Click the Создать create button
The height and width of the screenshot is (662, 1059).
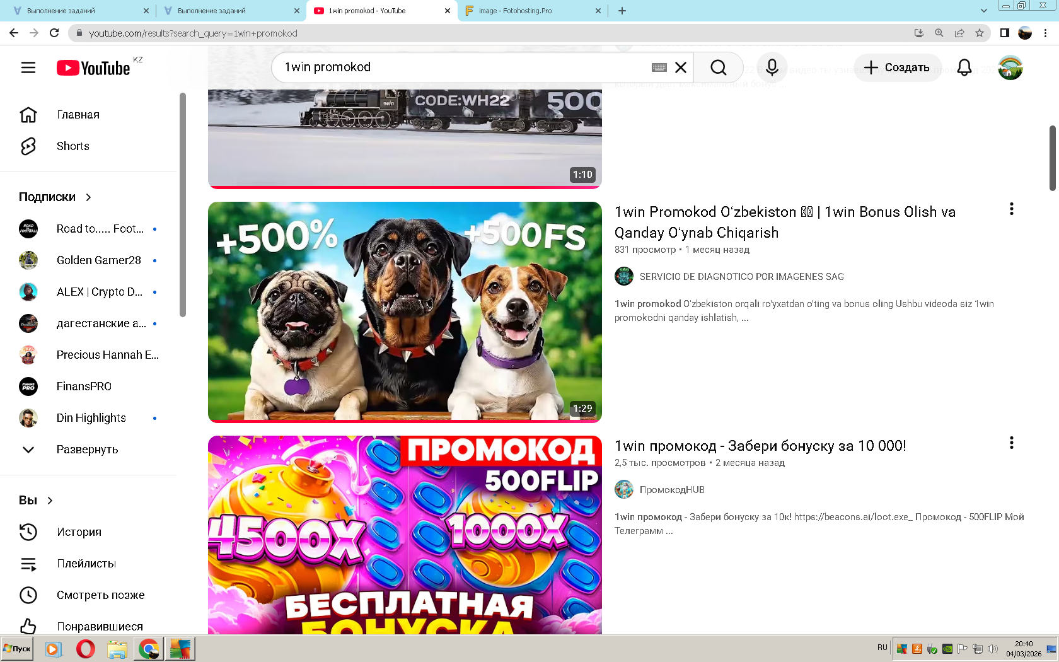(x=897, y=67)
